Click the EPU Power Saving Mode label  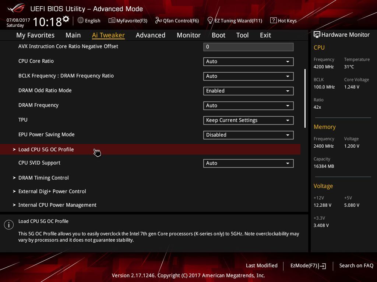[x=46, y=134]
